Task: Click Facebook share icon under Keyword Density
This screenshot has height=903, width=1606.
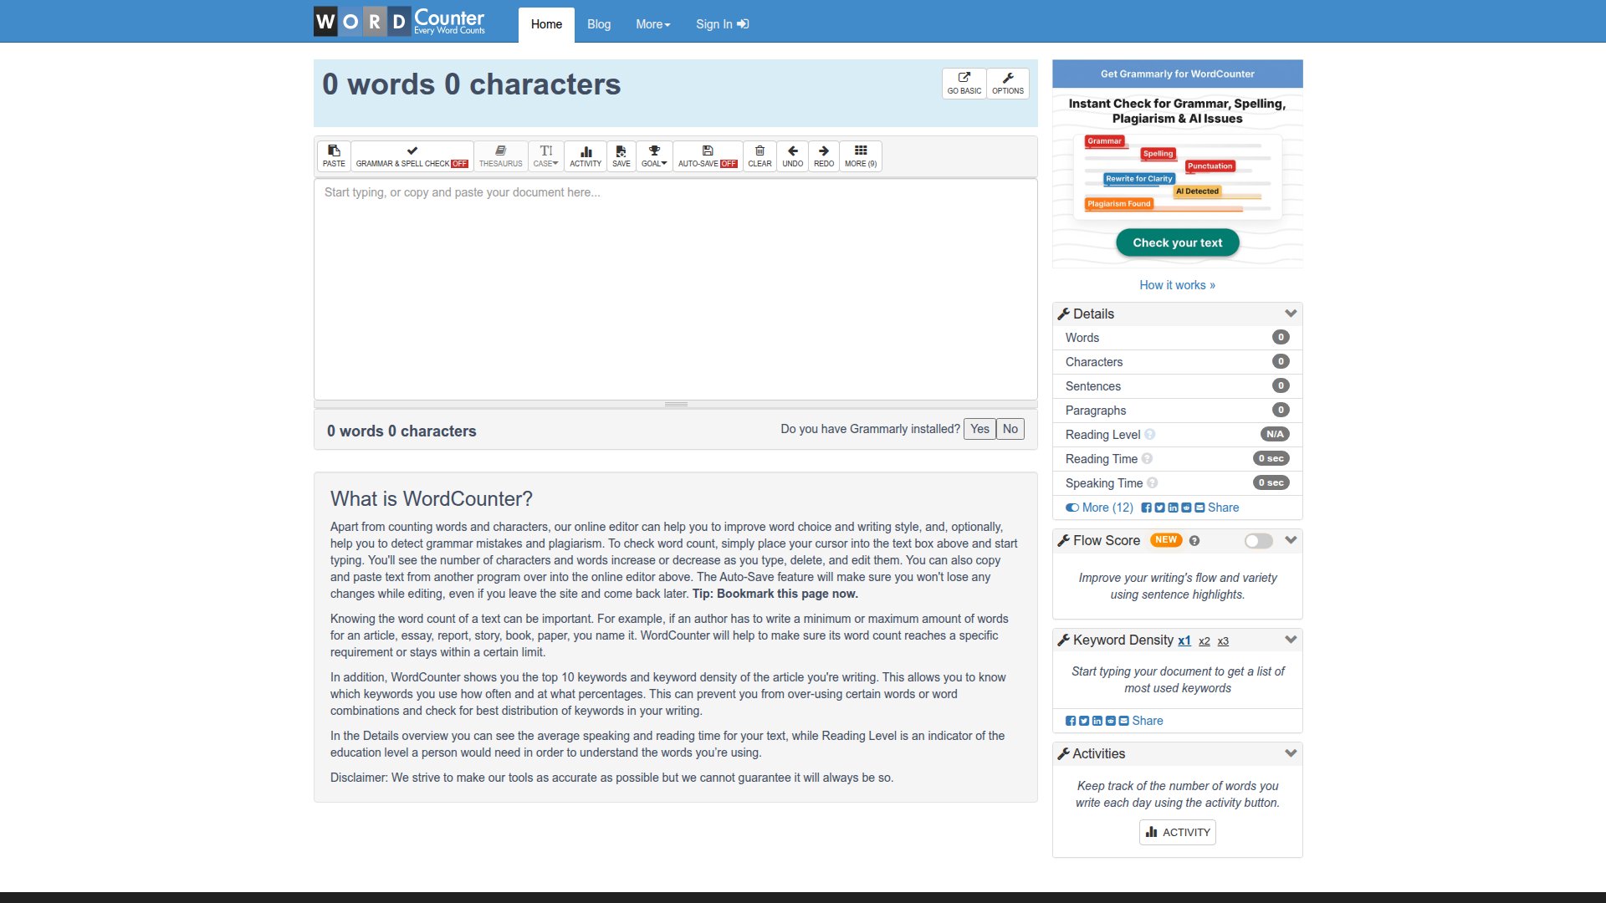Action: [1071, 722]
